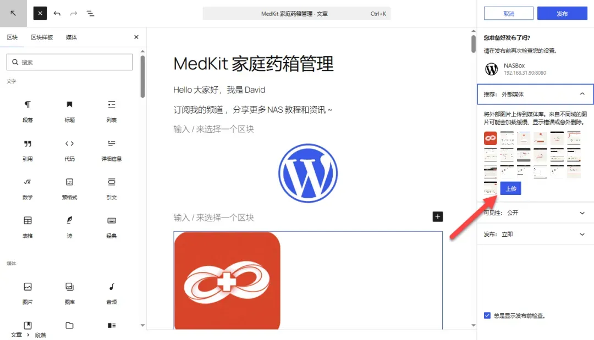Click the block search input field
The width and height of the screenshot is (594, 340).
70,62
